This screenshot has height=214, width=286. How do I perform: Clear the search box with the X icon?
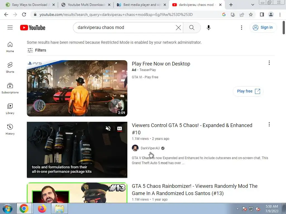[178, 28]
